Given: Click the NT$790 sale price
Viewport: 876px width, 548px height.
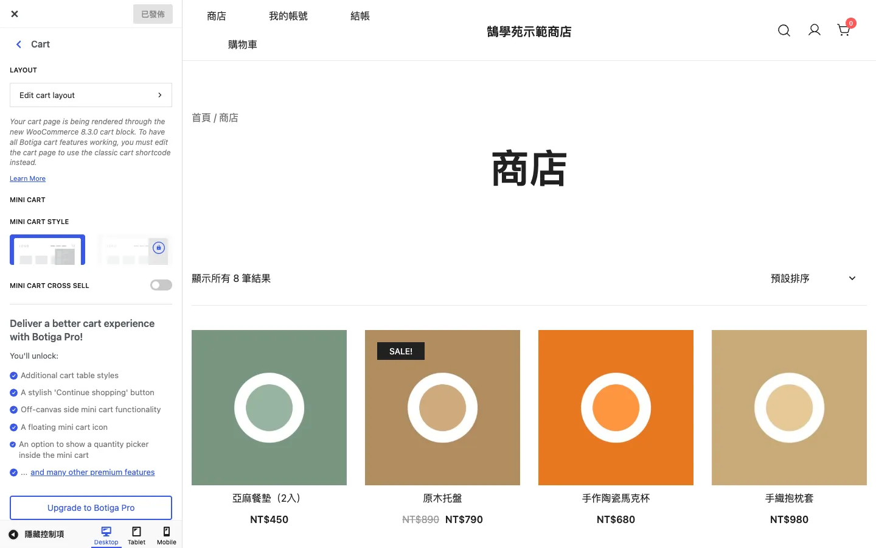Looking at the screenshot, I should pyautogui.click(x=464, y=519).
